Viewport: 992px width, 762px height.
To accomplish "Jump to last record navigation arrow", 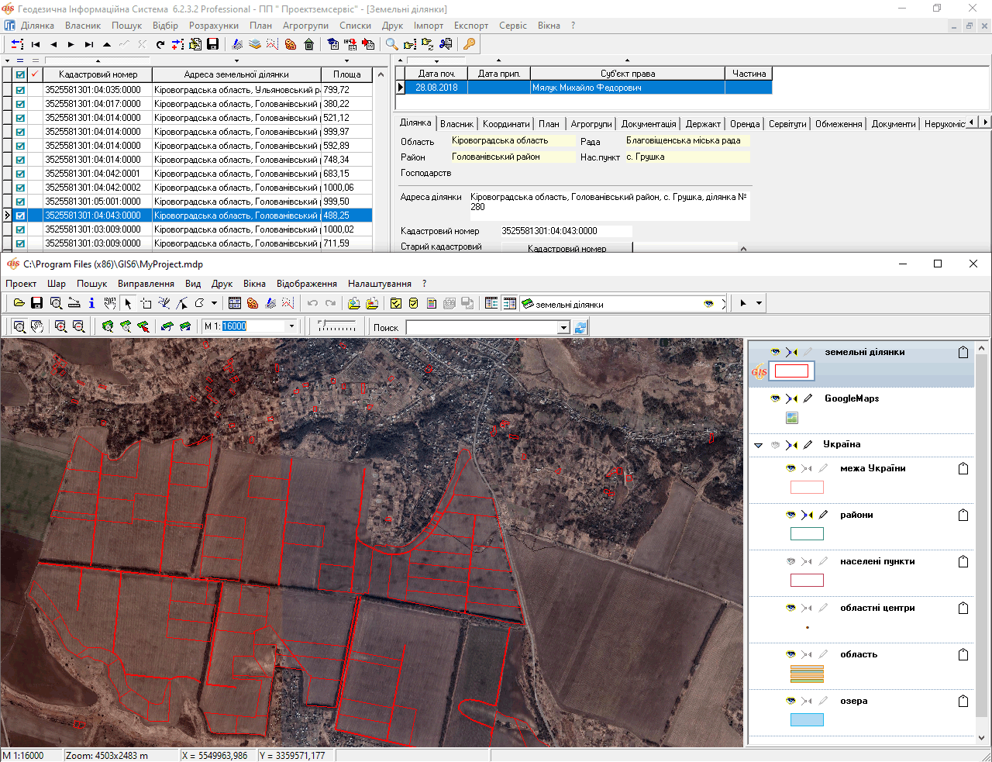I will [89, 44].
